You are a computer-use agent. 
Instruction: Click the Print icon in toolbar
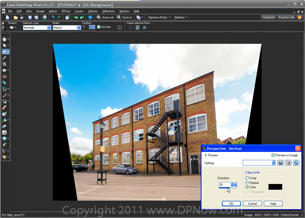(x=45, y=17)
